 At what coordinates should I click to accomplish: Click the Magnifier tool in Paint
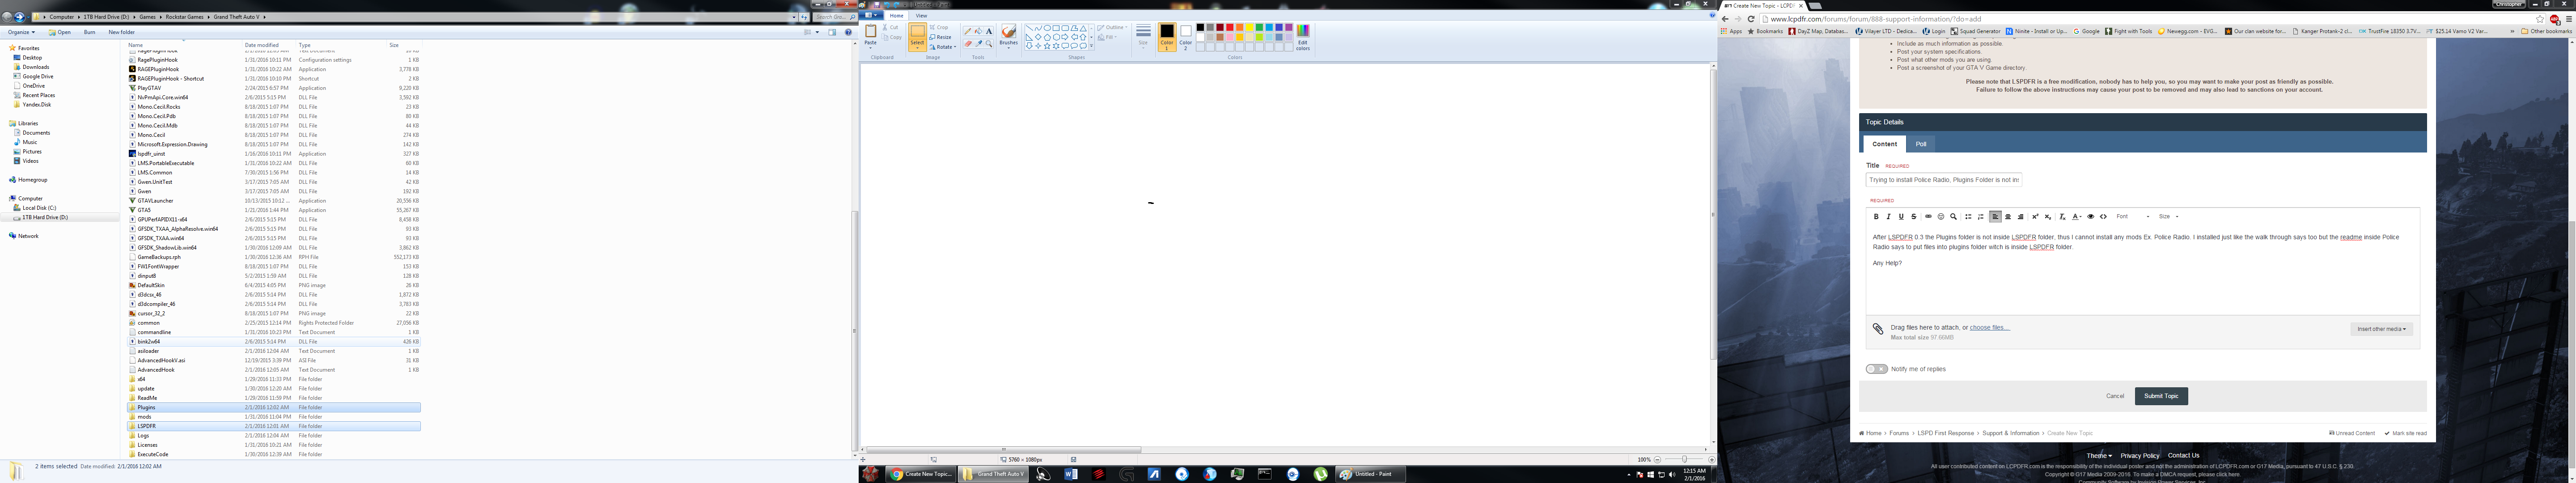(x=989, y=44)
